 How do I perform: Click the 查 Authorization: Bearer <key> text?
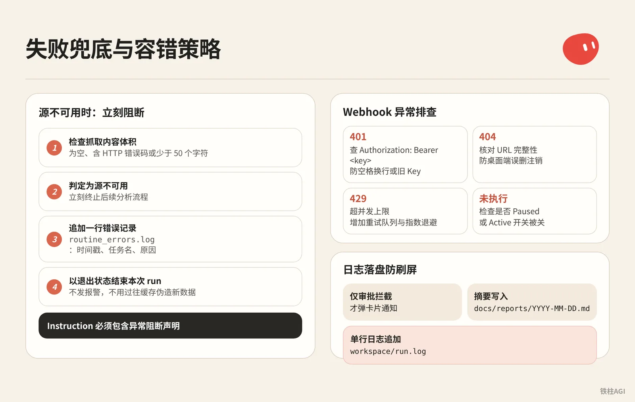394,155
